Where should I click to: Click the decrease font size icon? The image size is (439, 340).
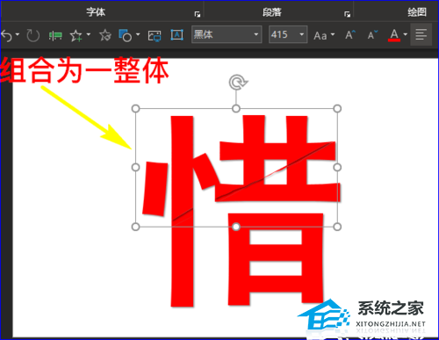pyautogui.click(x=372, y=35)
